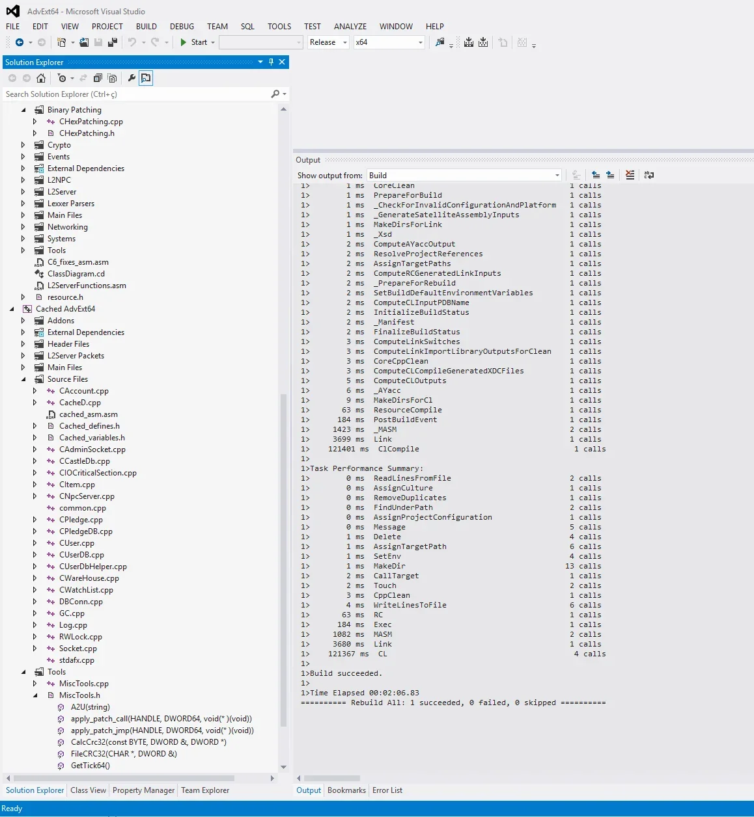This screenshot has width=754, height=817.
Task: Select the FileCRC32(CHAR *, DWORD &) function
Action: [x=124, y=754]
